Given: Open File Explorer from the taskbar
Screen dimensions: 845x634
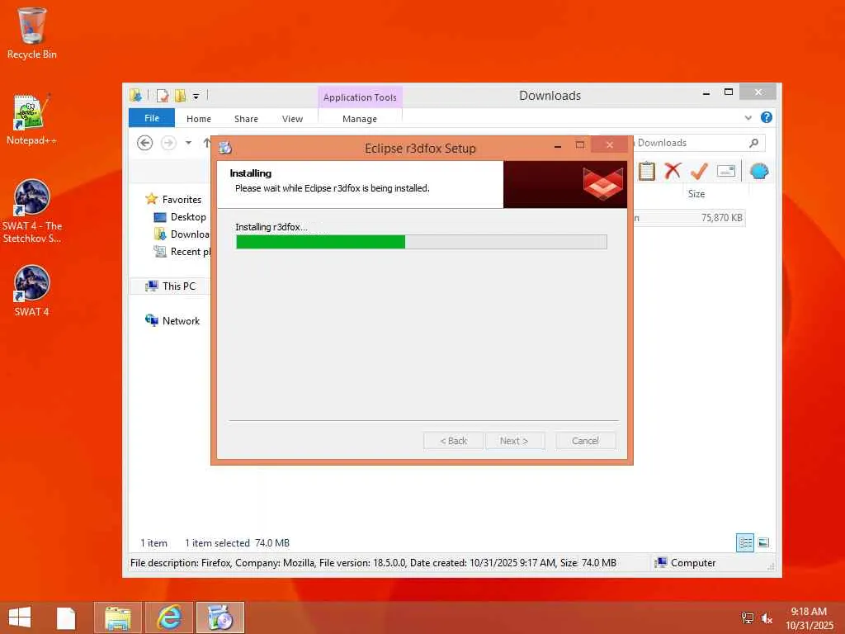Looking at the screenshot, I should point(117,617).
